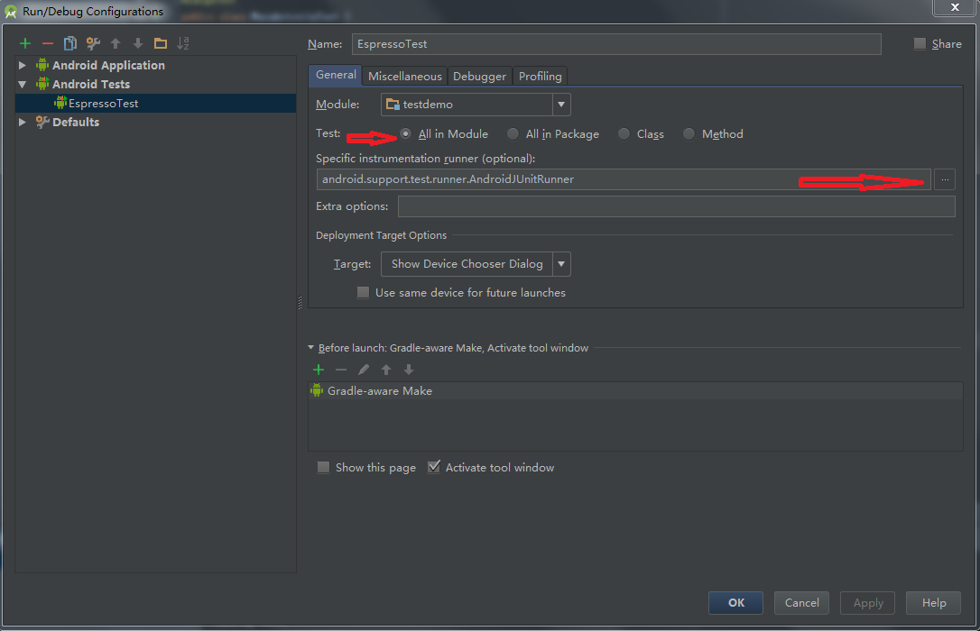Browse for the instrumentation runner class
980x631 pixels.
pyautogui.click(x=945, y=179)
